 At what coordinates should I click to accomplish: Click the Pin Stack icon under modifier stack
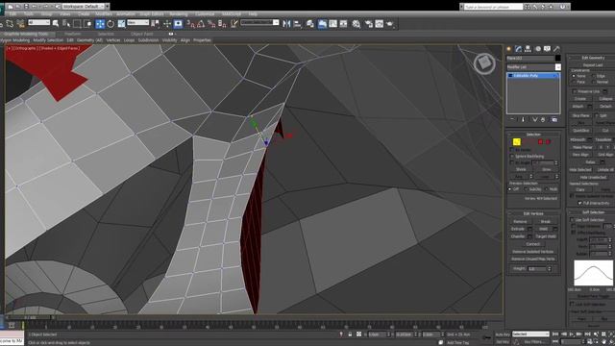[512, 119]
